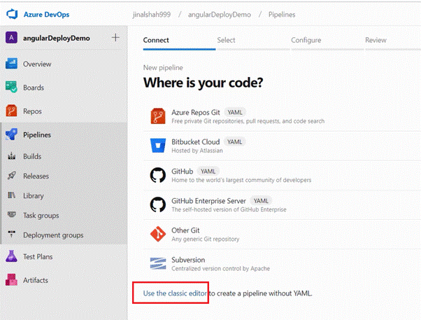Click YAML badge beside Bitbucket Cloud
421x320 pixels.
click(x=235, y=141)
